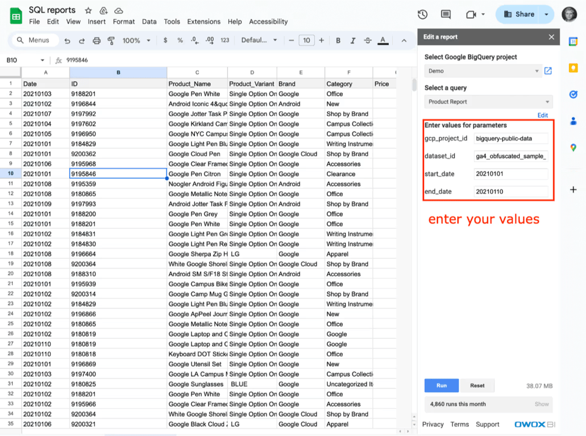Close the Edit a report panel
Screen dimensions: 586x436
pos(551,37)
